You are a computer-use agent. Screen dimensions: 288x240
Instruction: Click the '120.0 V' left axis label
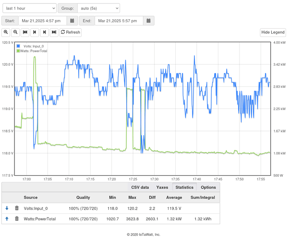[8, 64]
